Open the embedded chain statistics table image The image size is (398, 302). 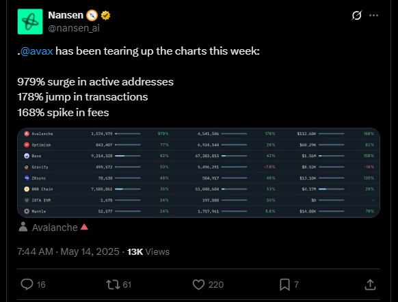coord(198,173)
